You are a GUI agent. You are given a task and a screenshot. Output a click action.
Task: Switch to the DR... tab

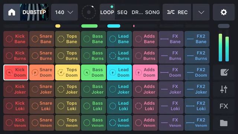coord(137,12)
